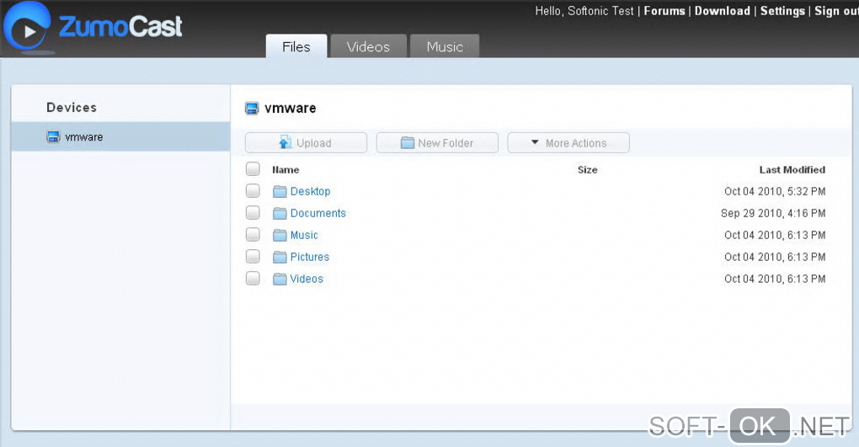Click the Pictures folder icon

[x=280, y=257]
